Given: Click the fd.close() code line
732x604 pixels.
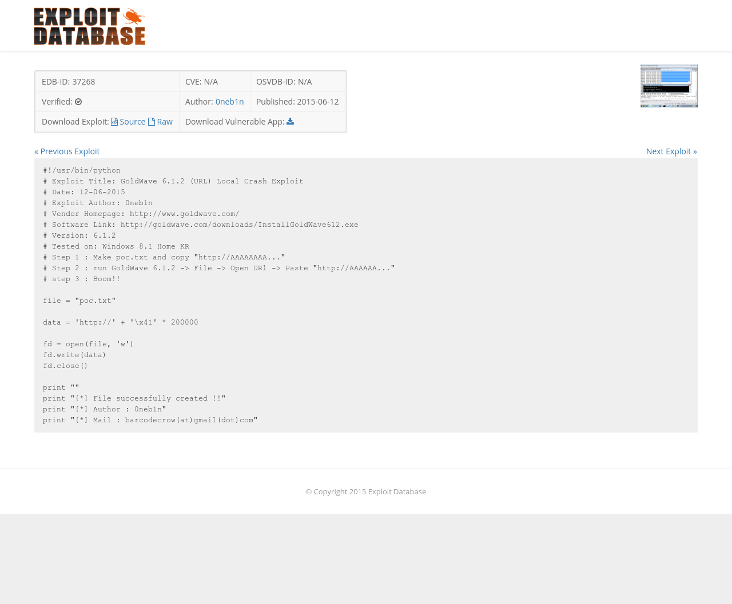Looking at the screenshot, I should coord(65,366).
